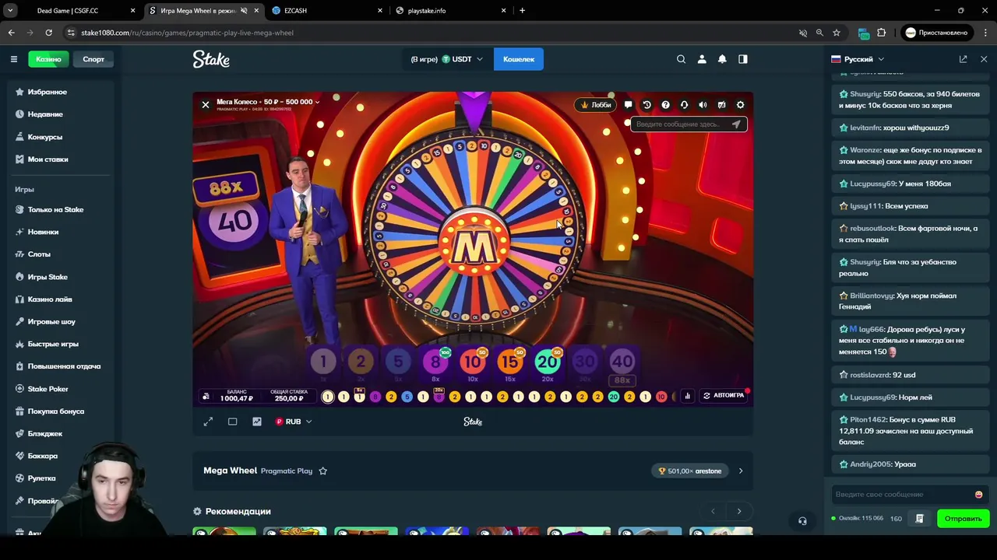Return to the Лобби

click(x=596, y=105)
